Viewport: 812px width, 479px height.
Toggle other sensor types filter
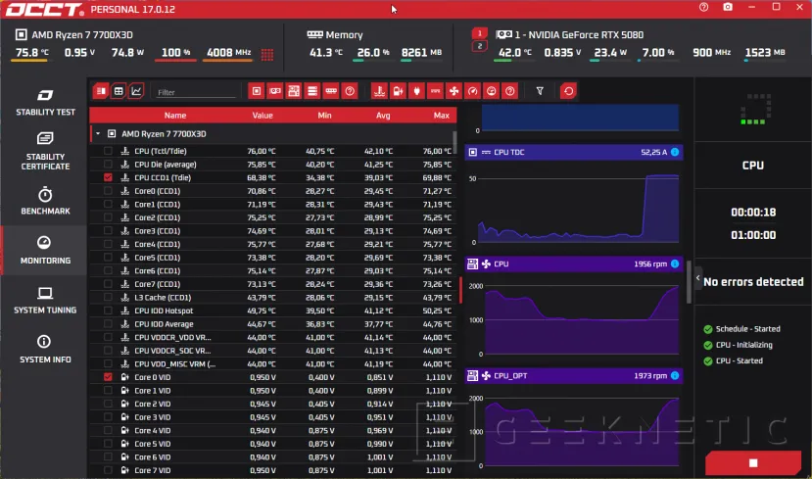point(510,91)
